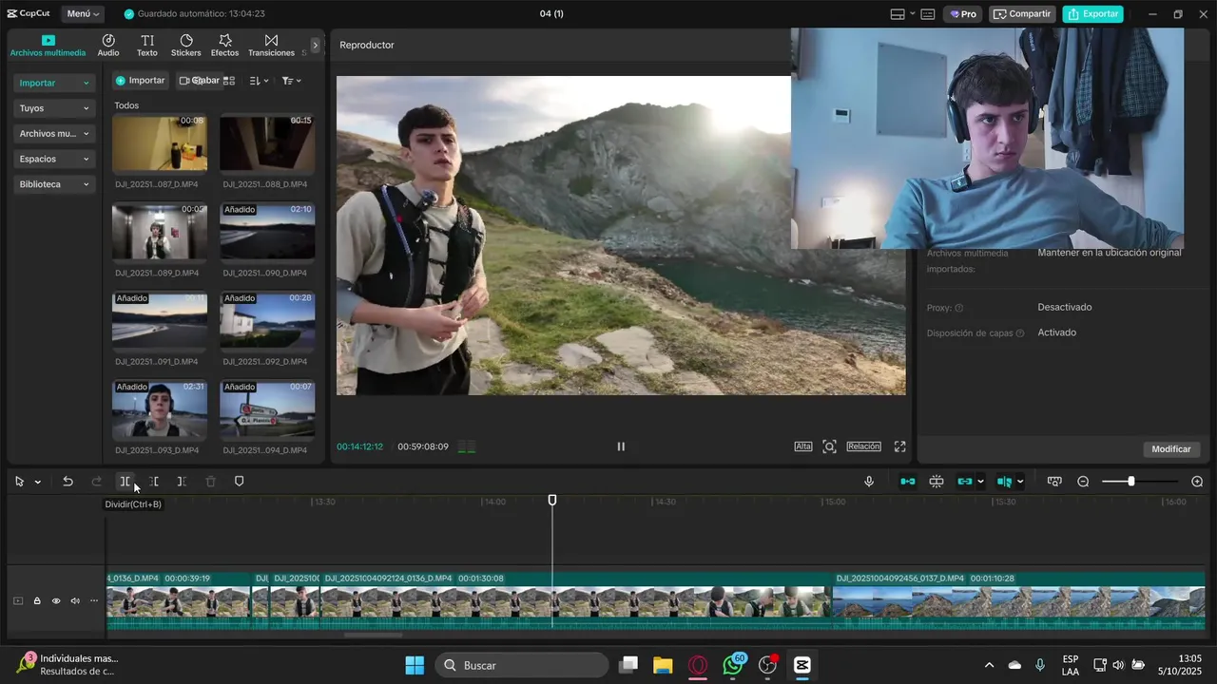Redo the last undone action

pos(96,482)
